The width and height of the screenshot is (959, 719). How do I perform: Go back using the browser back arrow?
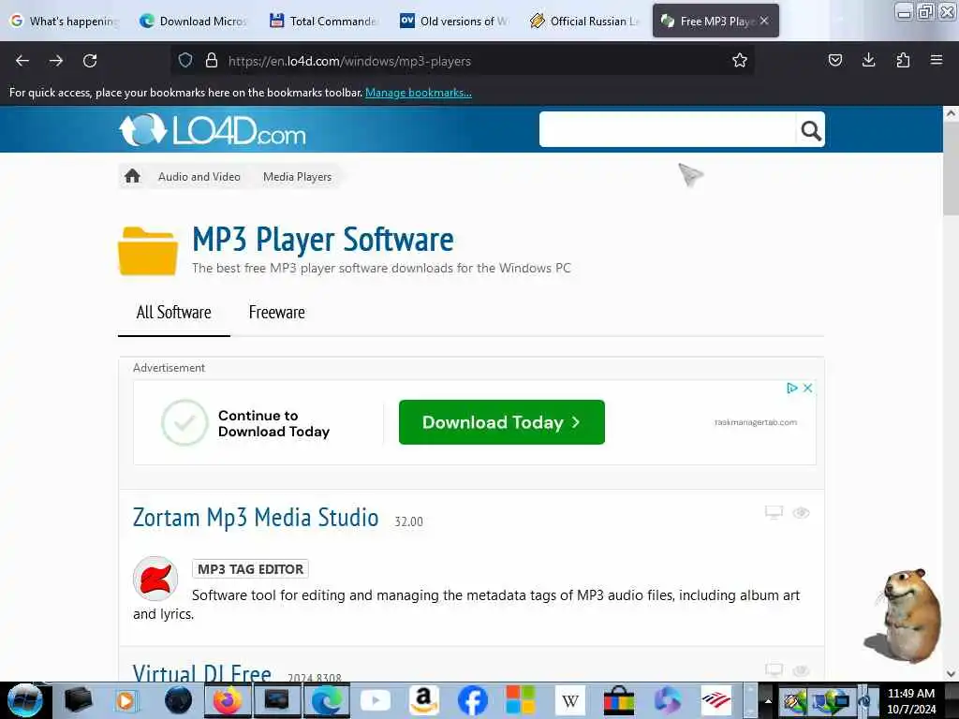click(22, 61)
